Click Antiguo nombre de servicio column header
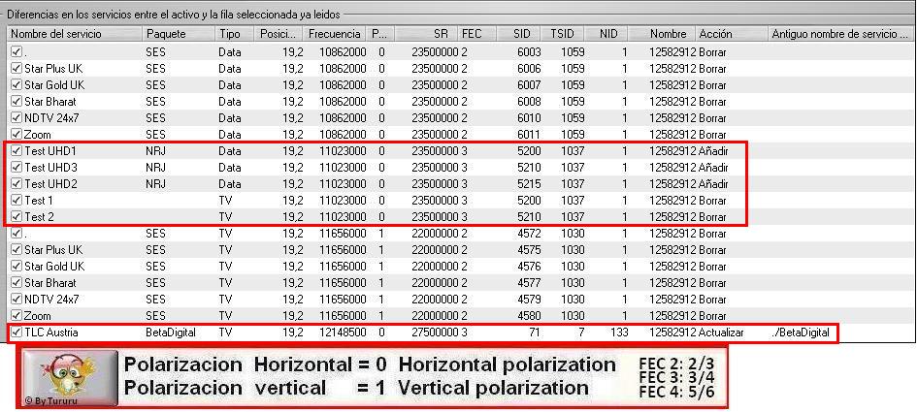The height and width of the screenshot is (412, 918). 839,34
